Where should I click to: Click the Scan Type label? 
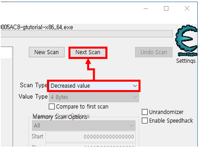pos(33,85)
